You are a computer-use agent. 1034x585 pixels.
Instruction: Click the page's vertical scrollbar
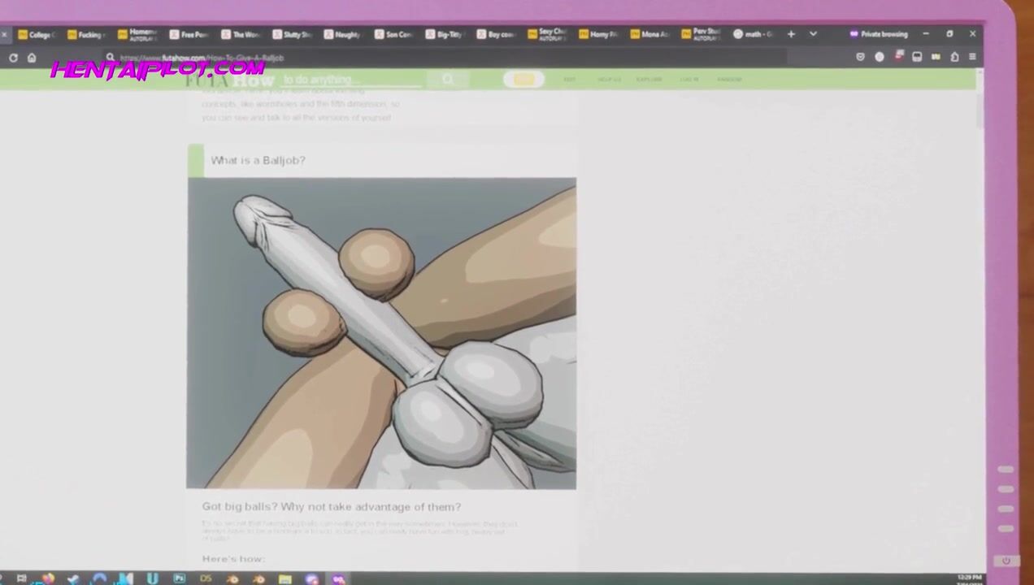pos(980,110)
